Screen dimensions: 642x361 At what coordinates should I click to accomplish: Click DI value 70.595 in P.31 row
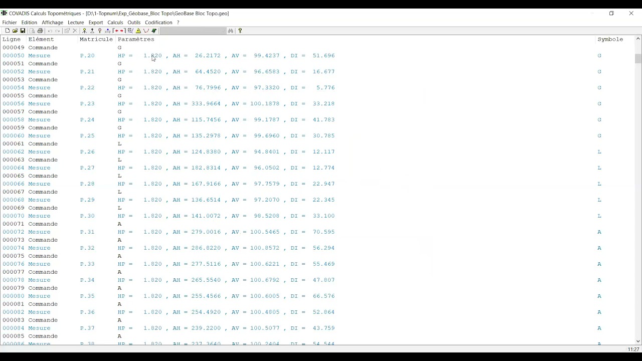pyautogui.click(x=324, y=232)
